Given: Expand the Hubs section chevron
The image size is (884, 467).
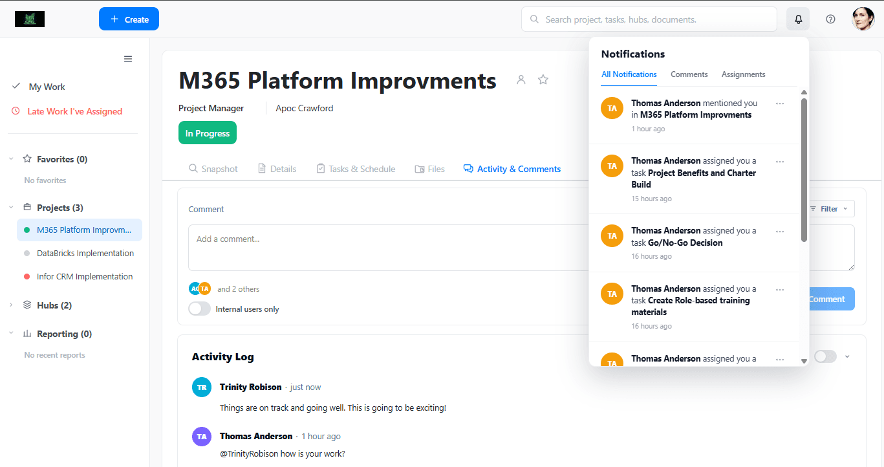Looking at the screenshot, I should (x=11, y=305).
